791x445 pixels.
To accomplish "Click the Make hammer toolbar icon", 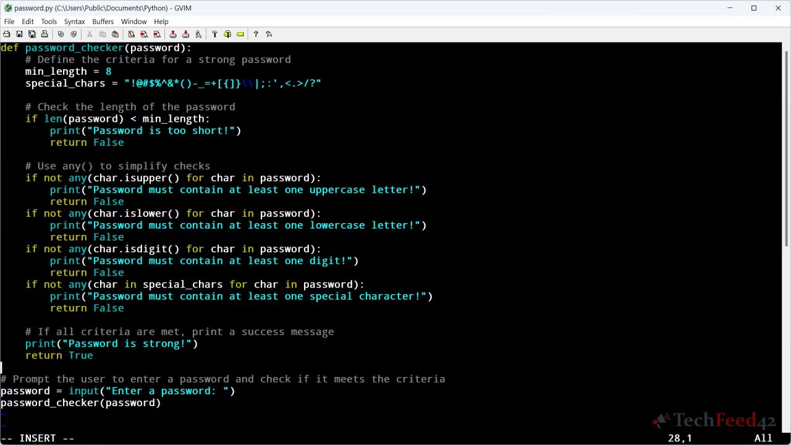I will click(x=214, y=34).
